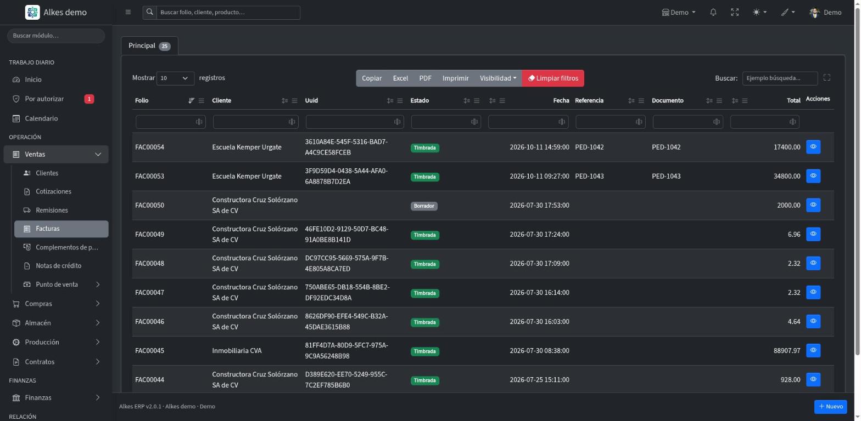861x421 pixels.
Task: Click the Nuevo button to create an invoice
Action: 830,406
